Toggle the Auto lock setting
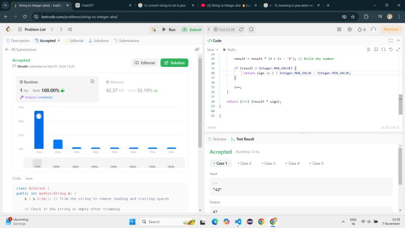 (229, 49)
